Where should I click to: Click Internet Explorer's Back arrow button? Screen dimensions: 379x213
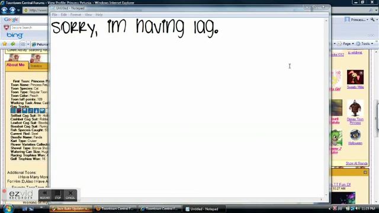click(4, 10)
